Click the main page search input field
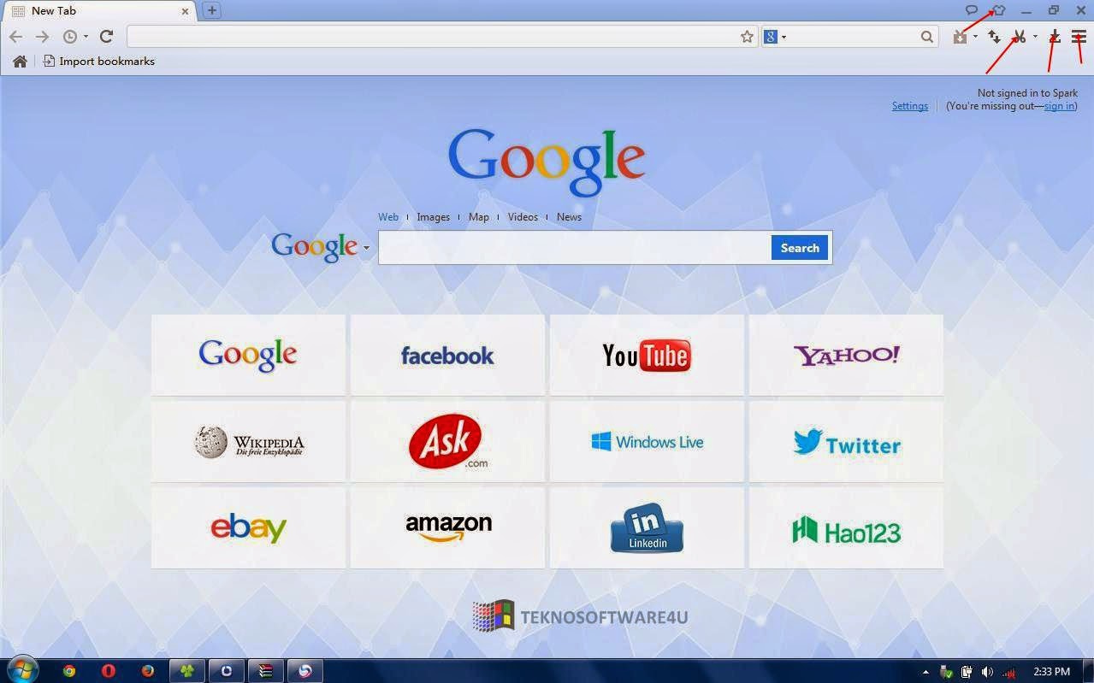Screen dimensions: 1094x683 point(574,248)
